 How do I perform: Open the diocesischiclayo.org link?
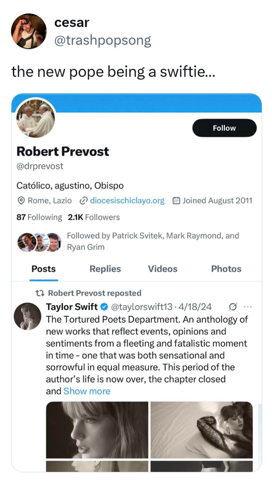(x=127, y=201)
